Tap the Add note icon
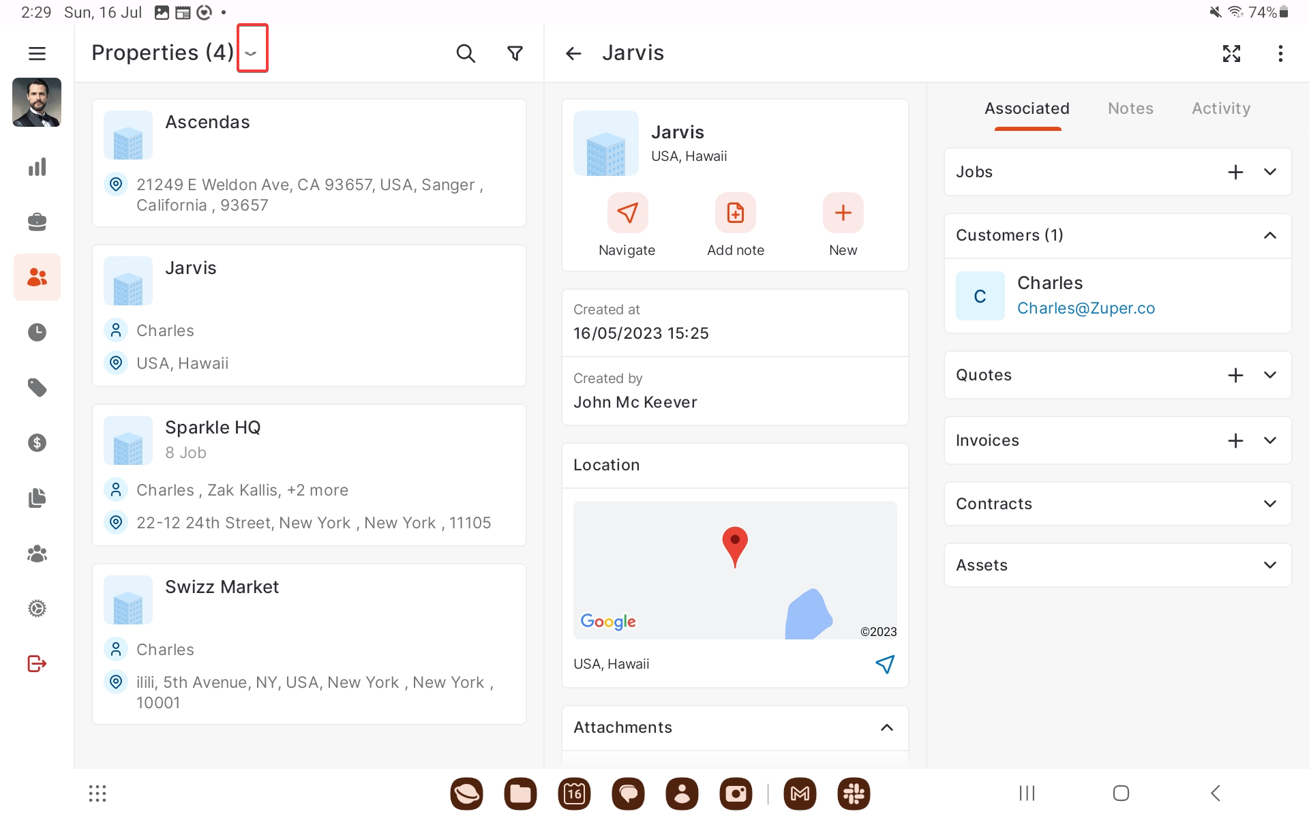1309x818 pixels. coord(735,213)
